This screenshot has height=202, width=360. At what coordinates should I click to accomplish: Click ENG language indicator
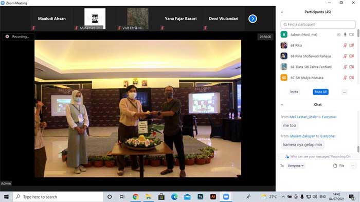tap(322, 197)
